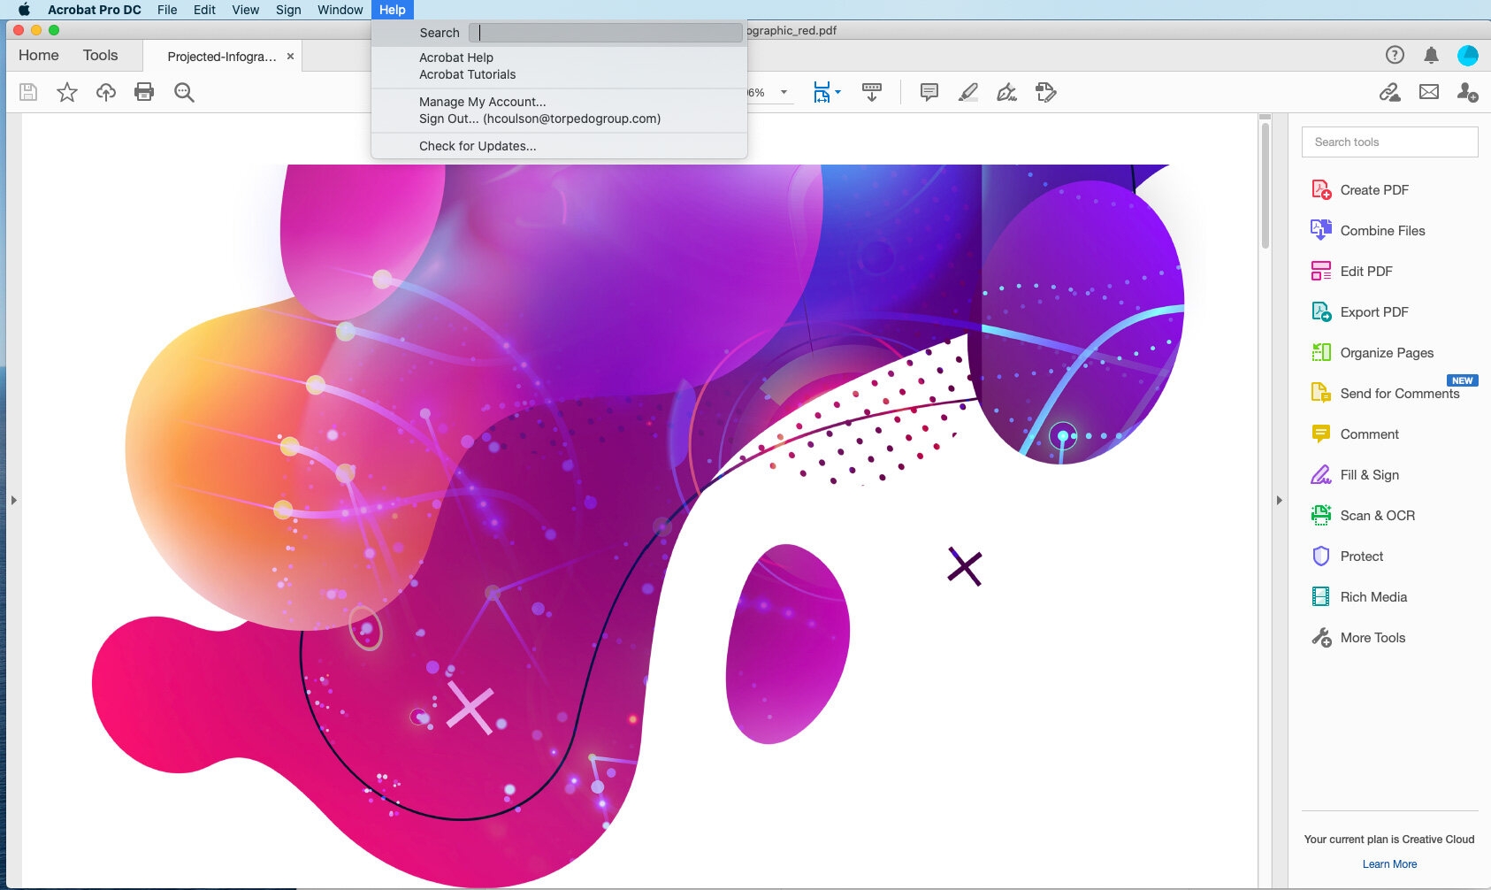Viewport: 1491px width, 890px height.
Task: Close the Help menu in menu bar
Action: tap(393, 10)
